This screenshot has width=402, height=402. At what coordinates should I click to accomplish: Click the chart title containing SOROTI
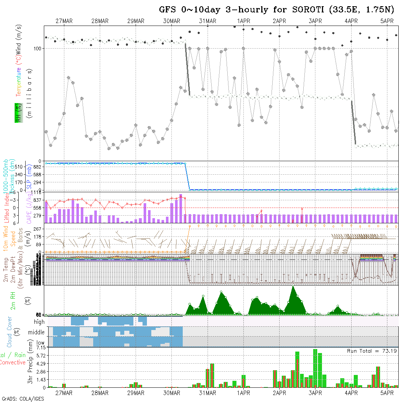point(276,10)
